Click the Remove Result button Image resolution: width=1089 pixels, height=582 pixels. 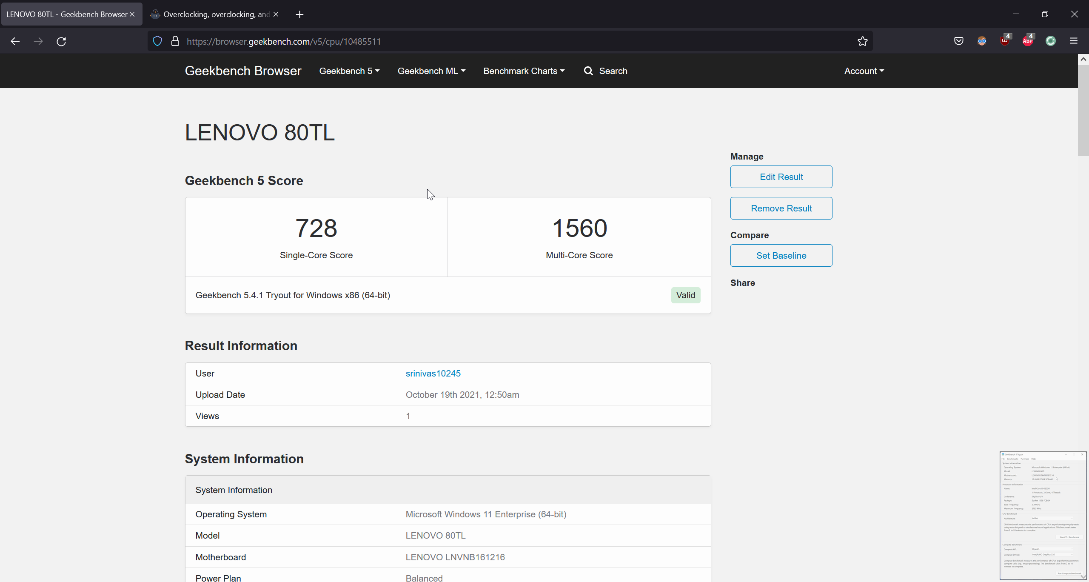781,208
